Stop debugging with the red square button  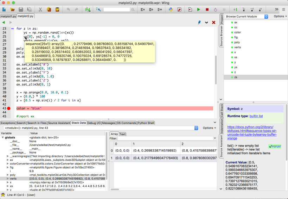[x=207, y=10]
